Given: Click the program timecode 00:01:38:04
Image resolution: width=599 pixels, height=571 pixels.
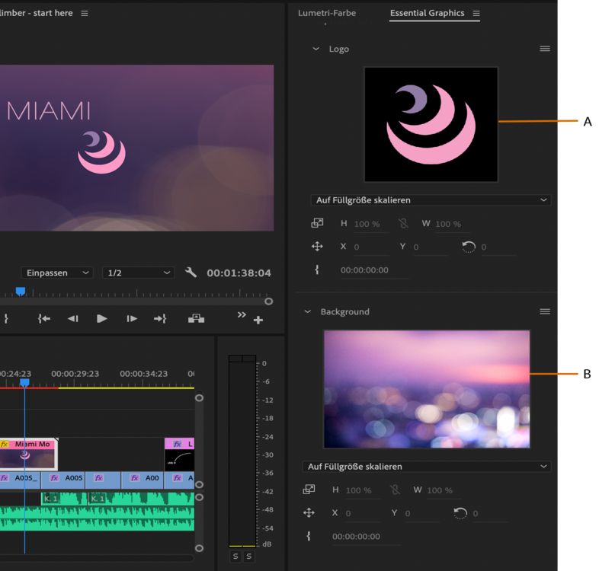Looking at the screenshot, I should [x=239, y=273].
